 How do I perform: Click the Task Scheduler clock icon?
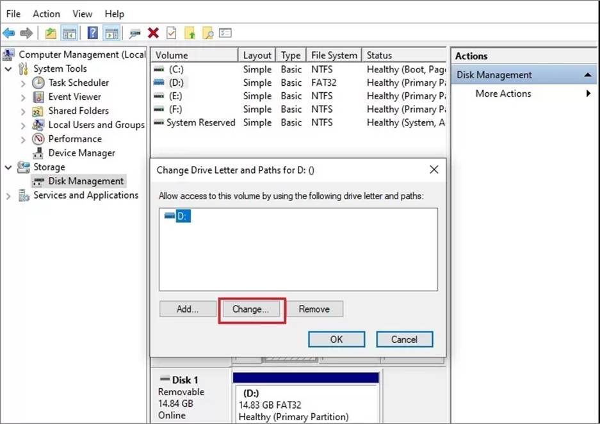tap(38, 83)
